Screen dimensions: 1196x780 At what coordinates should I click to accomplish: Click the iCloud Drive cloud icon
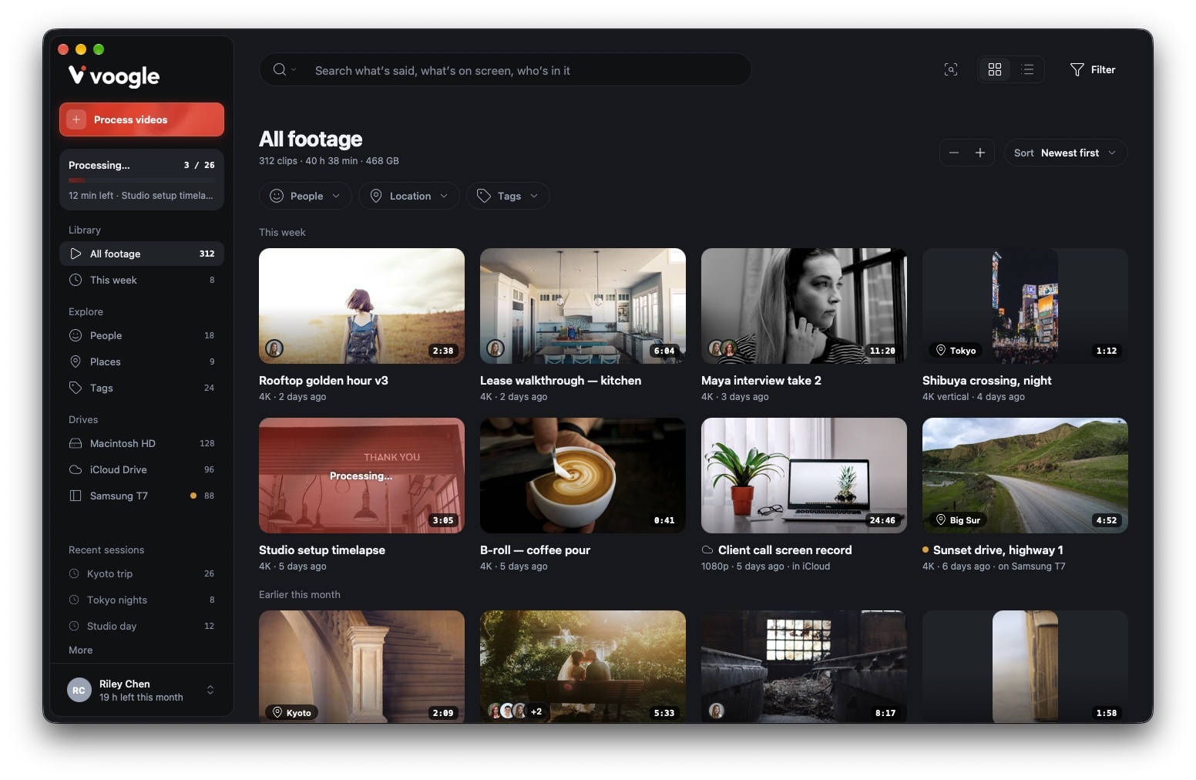(x=76, y=469)
